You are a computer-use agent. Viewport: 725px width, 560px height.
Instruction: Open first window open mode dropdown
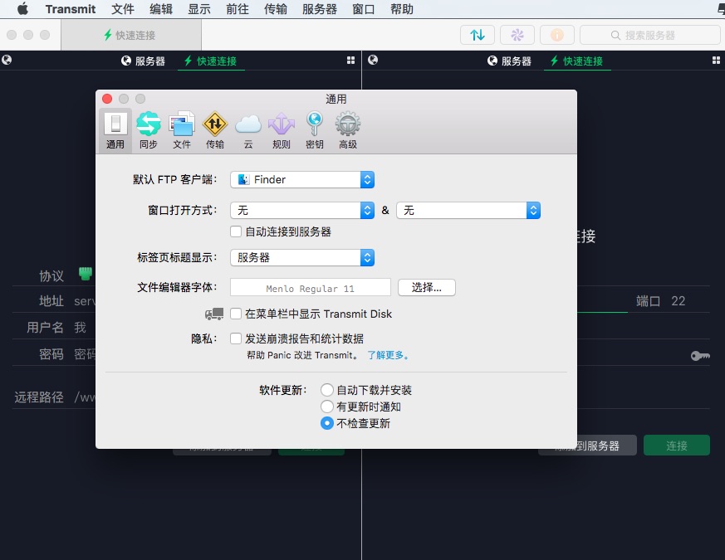302,211
